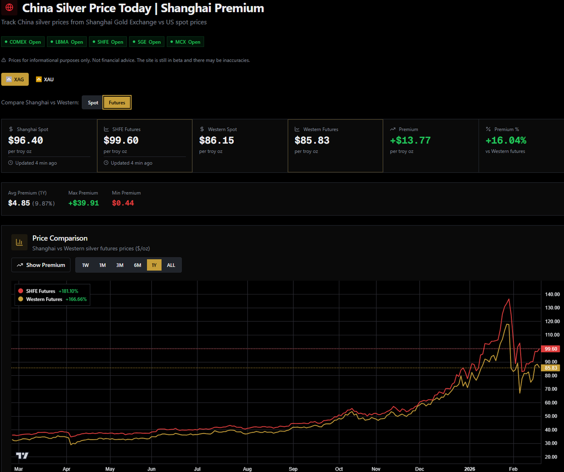Viewport: 564px width, 472px height.
Task: Select the ALL time range
Action: click(x=171, y=265)
